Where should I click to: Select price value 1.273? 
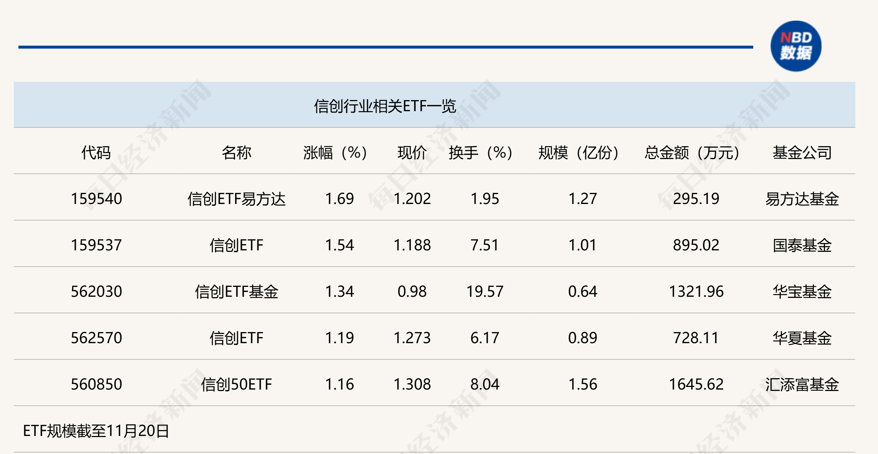point(412,338)
